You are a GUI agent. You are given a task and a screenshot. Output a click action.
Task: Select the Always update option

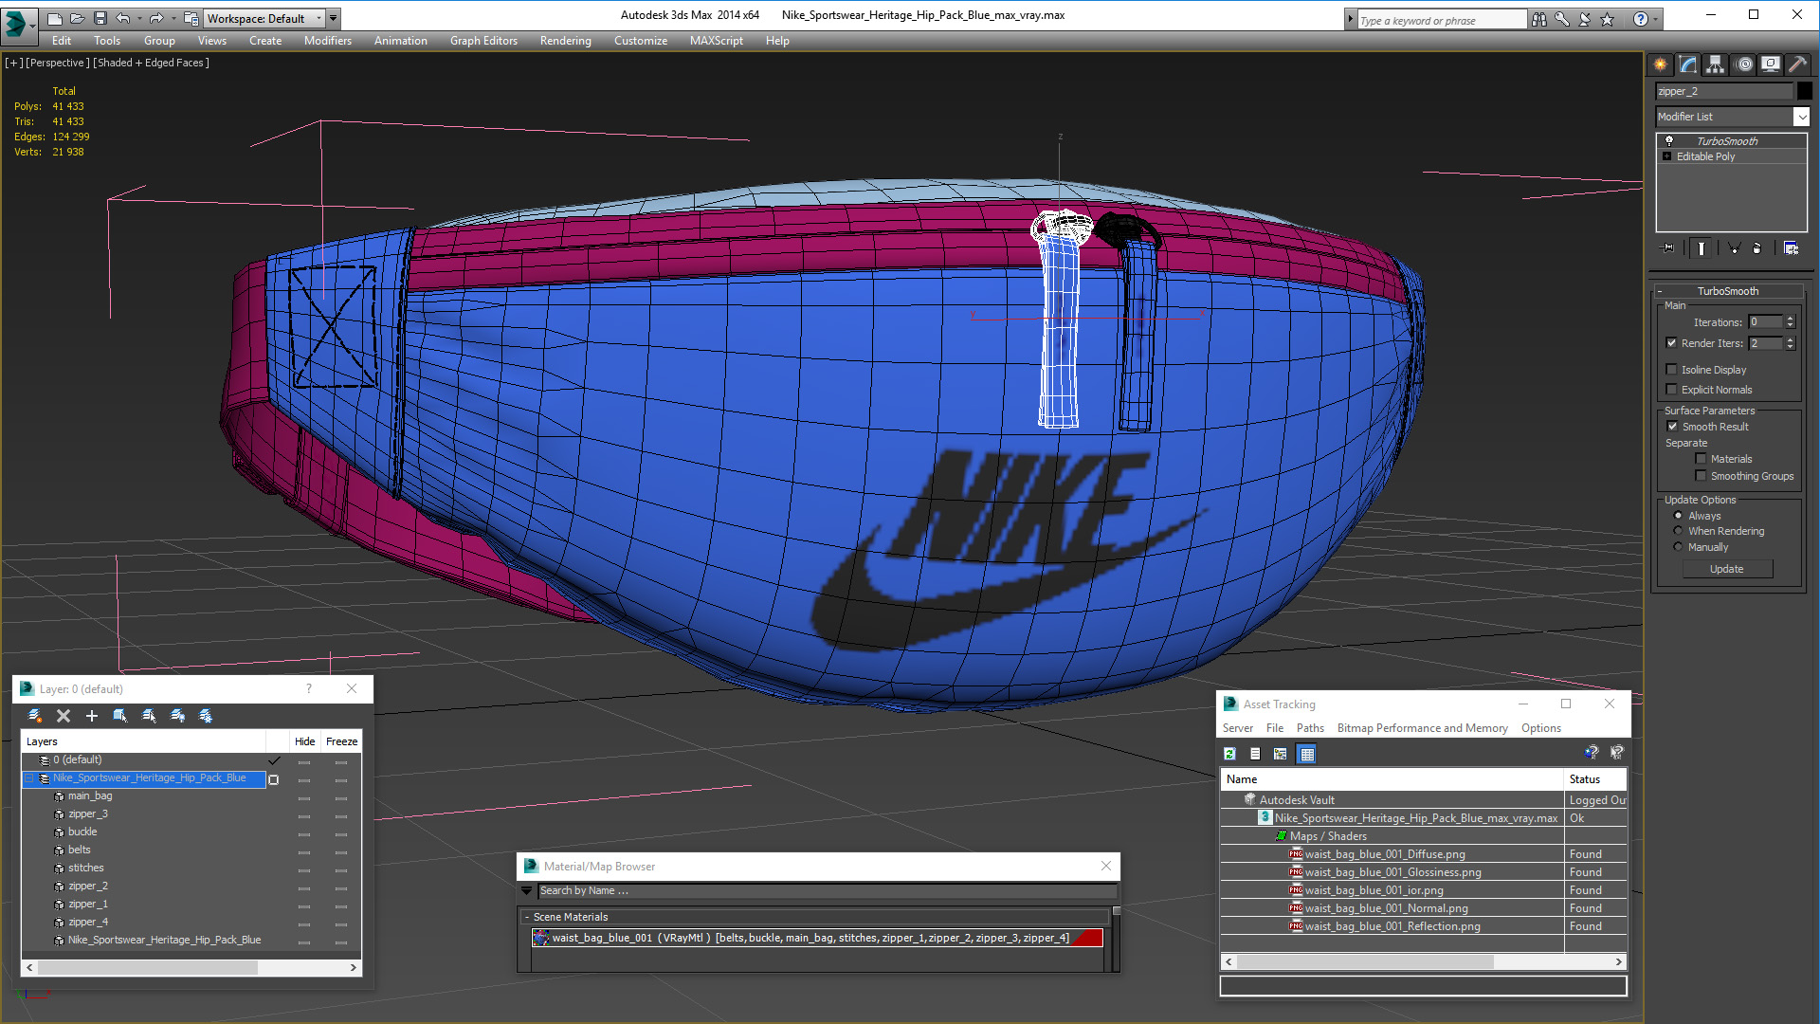point(1678,516)
